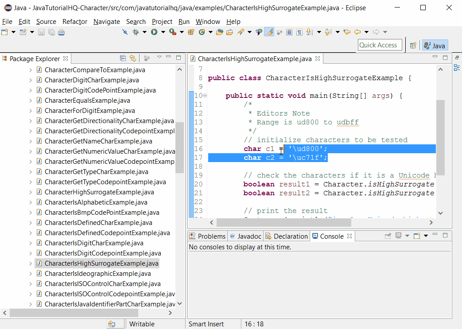
Task: Activate the Java perspective button
Action: point(435,45)
